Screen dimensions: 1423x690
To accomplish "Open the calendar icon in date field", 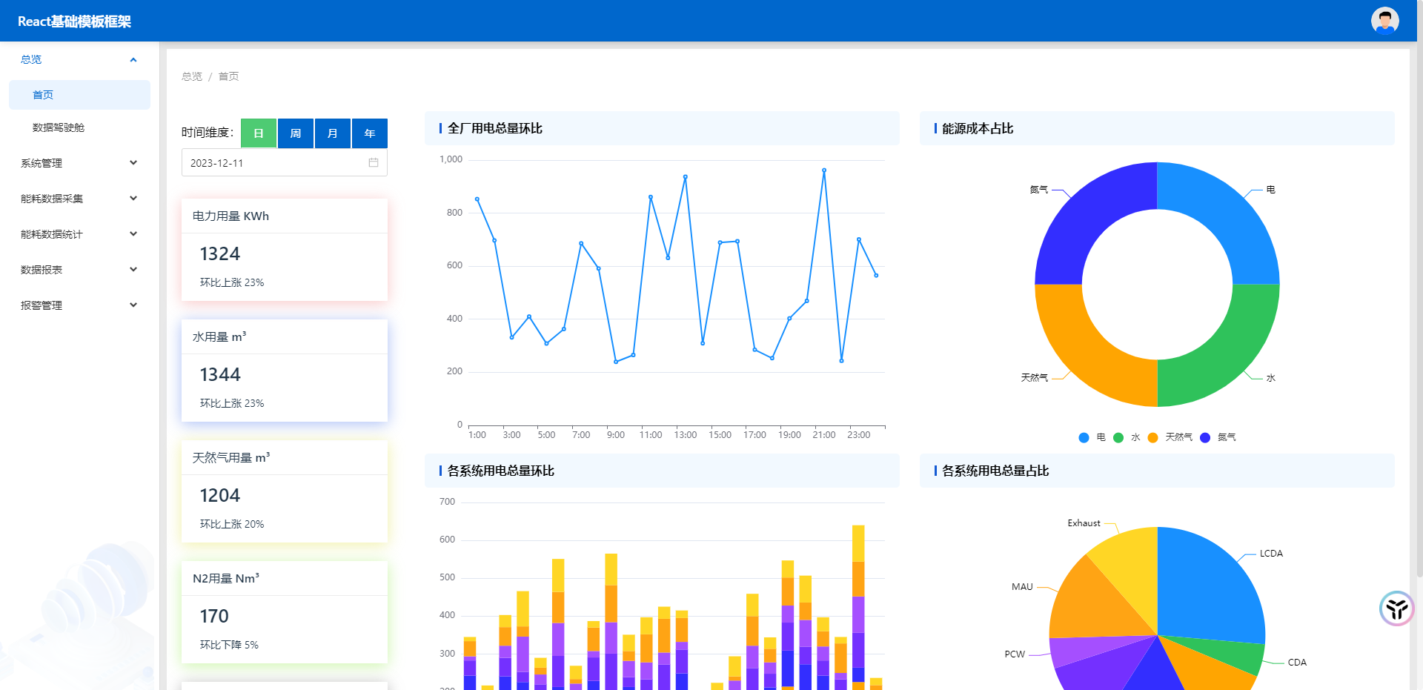I will pyautogui.click(x=374, y=162).
